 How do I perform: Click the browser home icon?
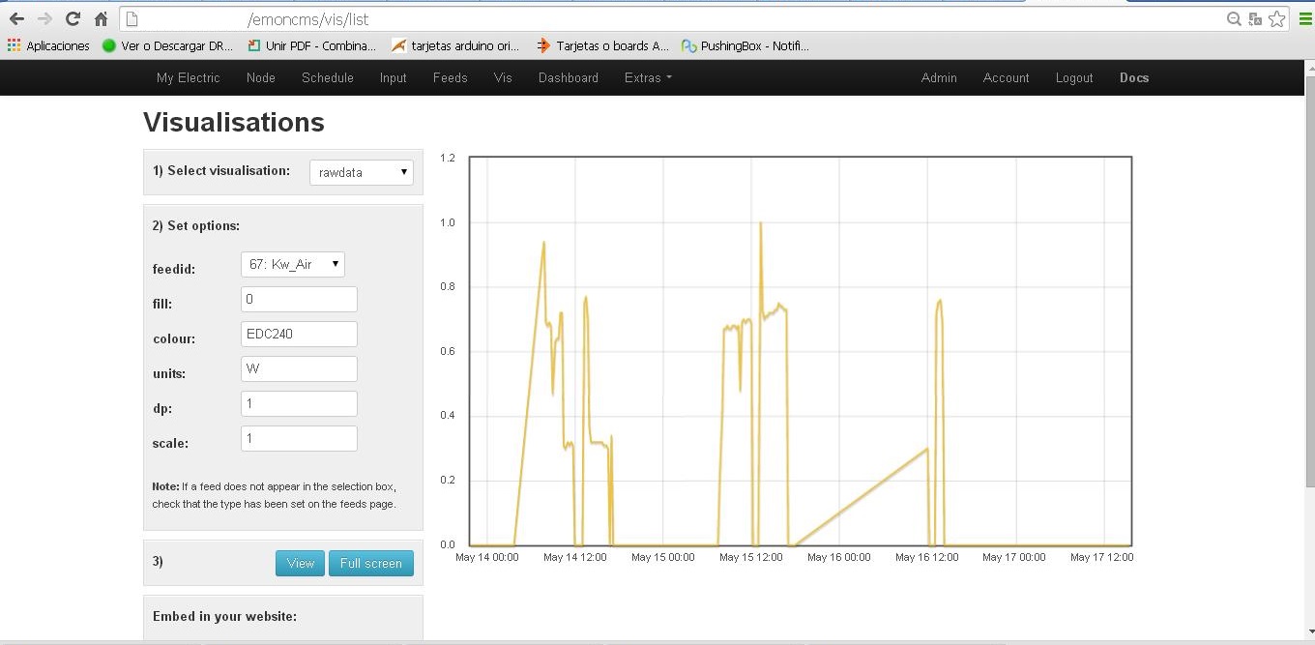(x=100, y=17)
